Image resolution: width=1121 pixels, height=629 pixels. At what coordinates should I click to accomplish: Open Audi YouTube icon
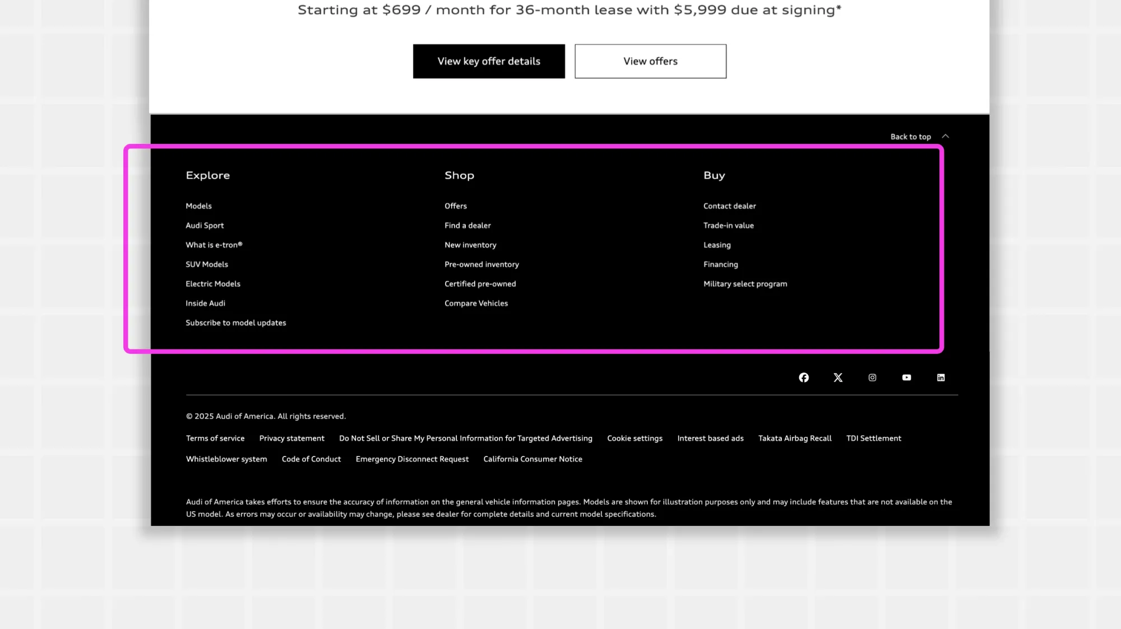point(906,378)
